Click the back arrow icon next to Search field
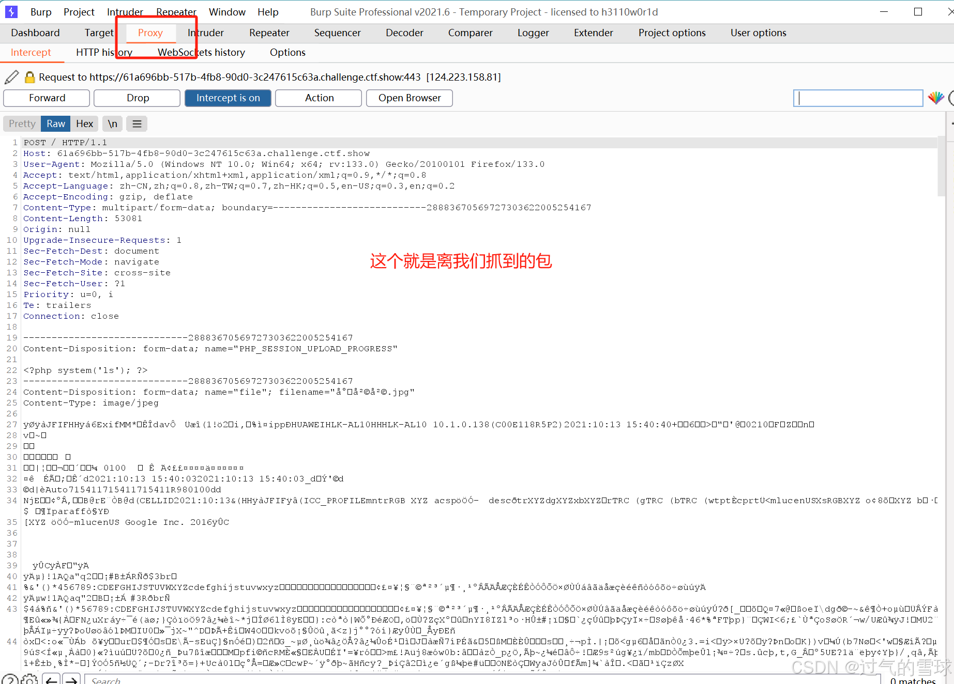Viewport: 954px width, 684px height. (51, 680)
